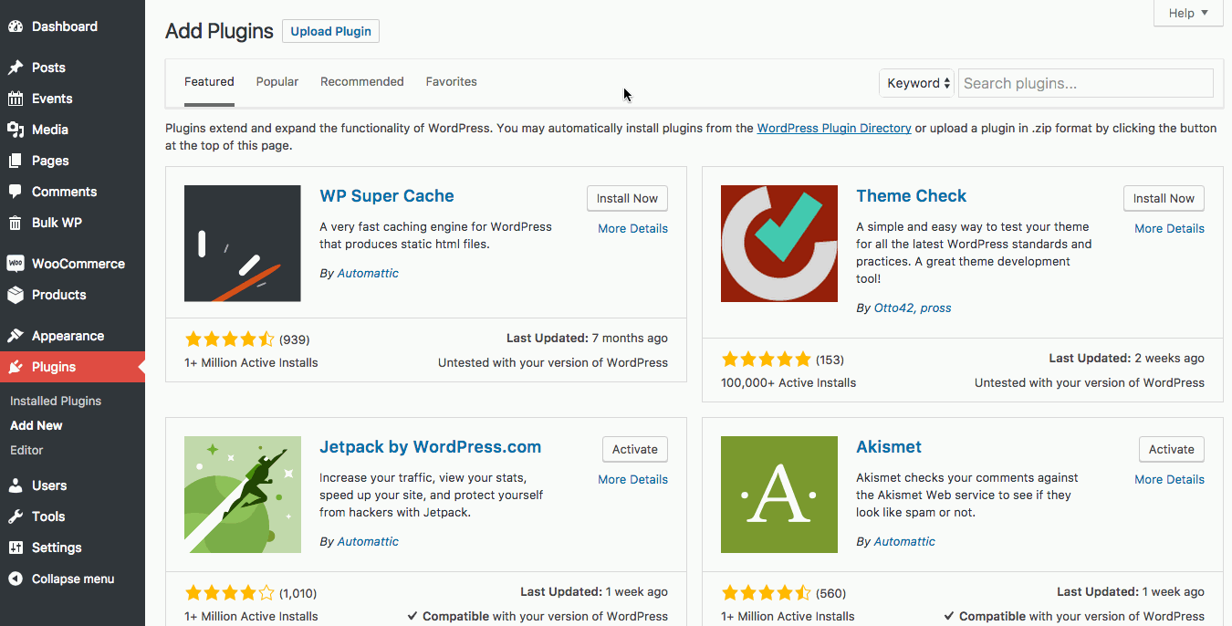Click Automattic author link under Jetpack

coord(368,541)
